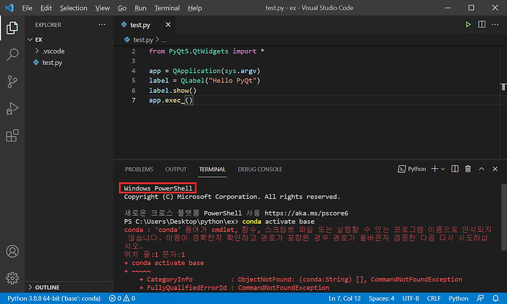
Task: Click line number 2 in gutter
Action: (134, 51)
